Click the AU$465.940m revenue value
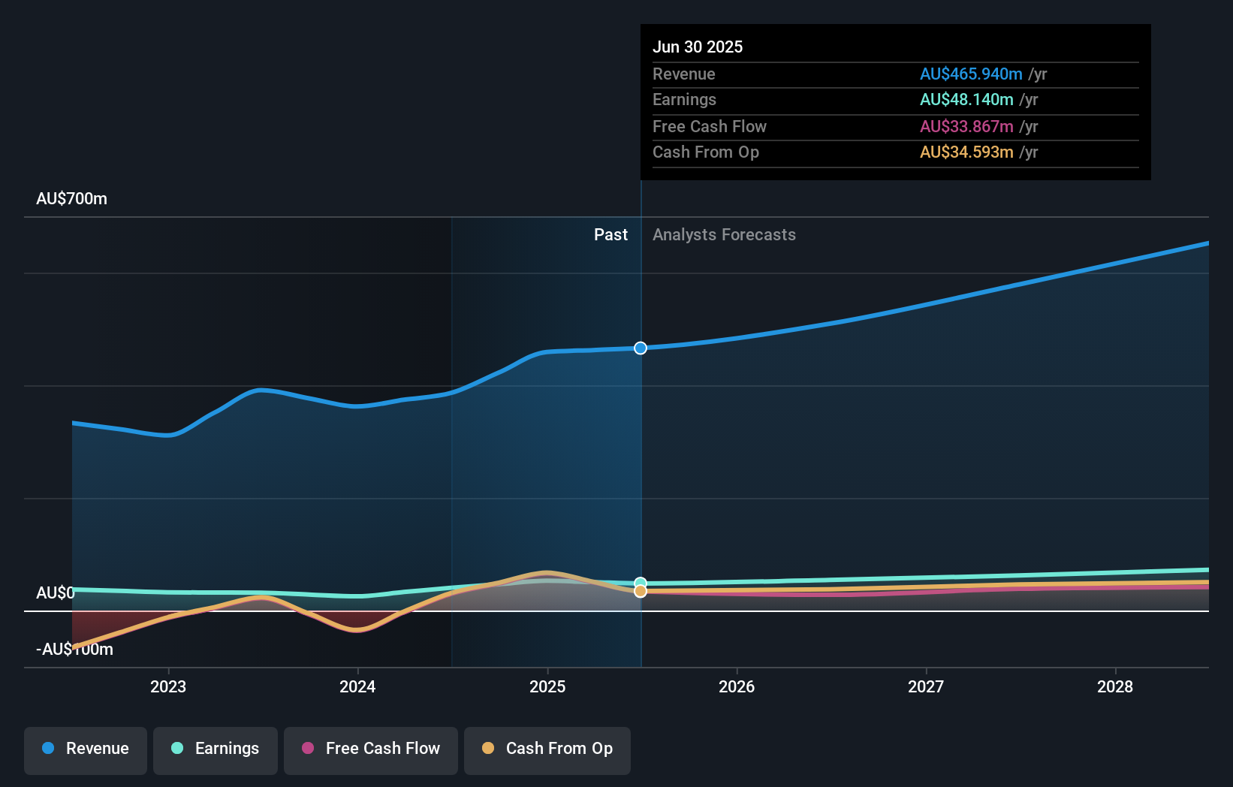 click(971, 74)
